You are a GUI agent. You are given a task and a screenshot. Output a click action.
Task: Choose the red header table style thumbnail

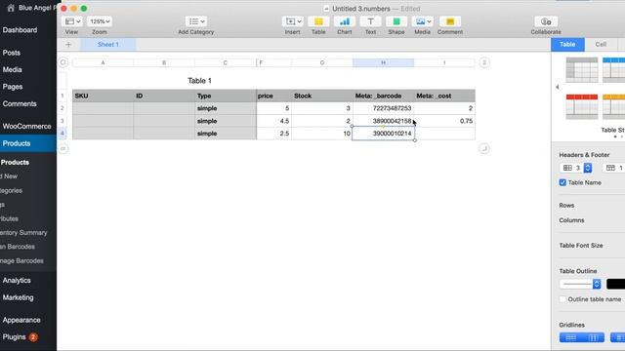tap(582, 106)
